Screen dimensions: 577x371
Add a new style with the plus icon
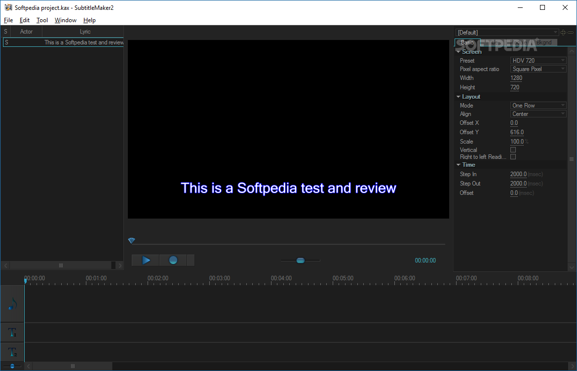(x=563, y=33)
